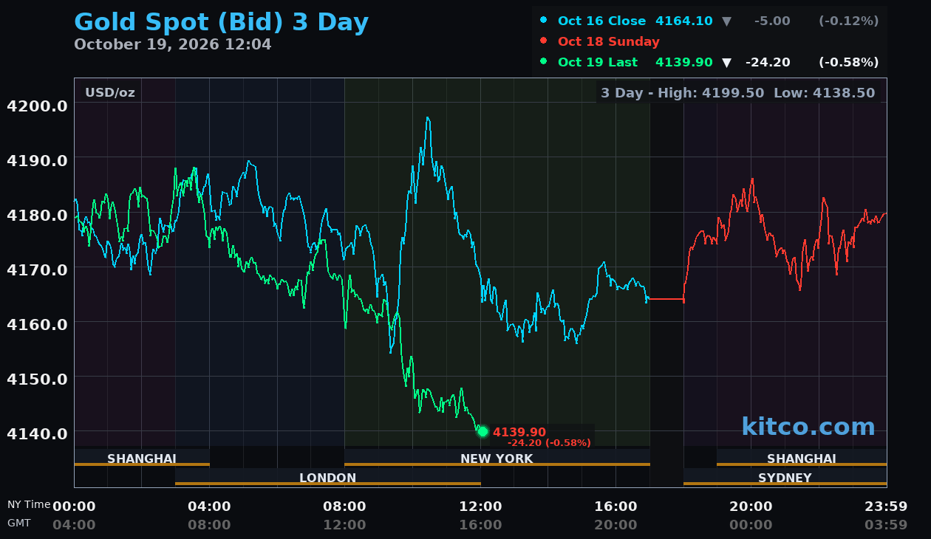Viewport: 931px width, 539px height.
Task: Click the 04:00 NY time tick
Action: [x=209, y=507]
